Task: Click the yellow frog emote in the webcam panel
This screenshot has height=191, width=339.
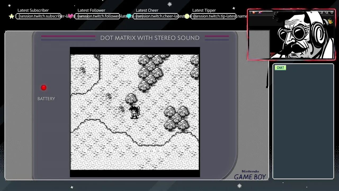Action: pyautogui.click(x=330, y=21)
